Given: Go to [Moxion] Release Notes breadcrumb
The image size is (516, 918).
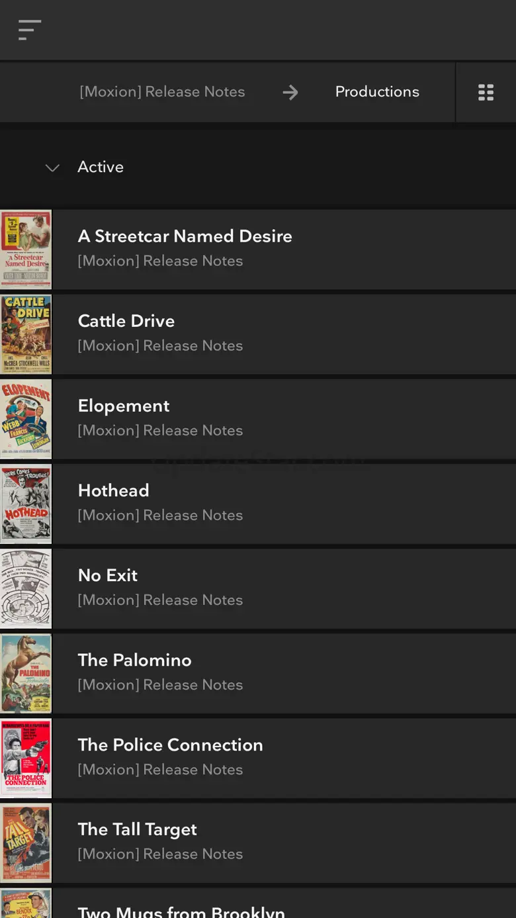Looking at the screenshot, I should (162, 92).
